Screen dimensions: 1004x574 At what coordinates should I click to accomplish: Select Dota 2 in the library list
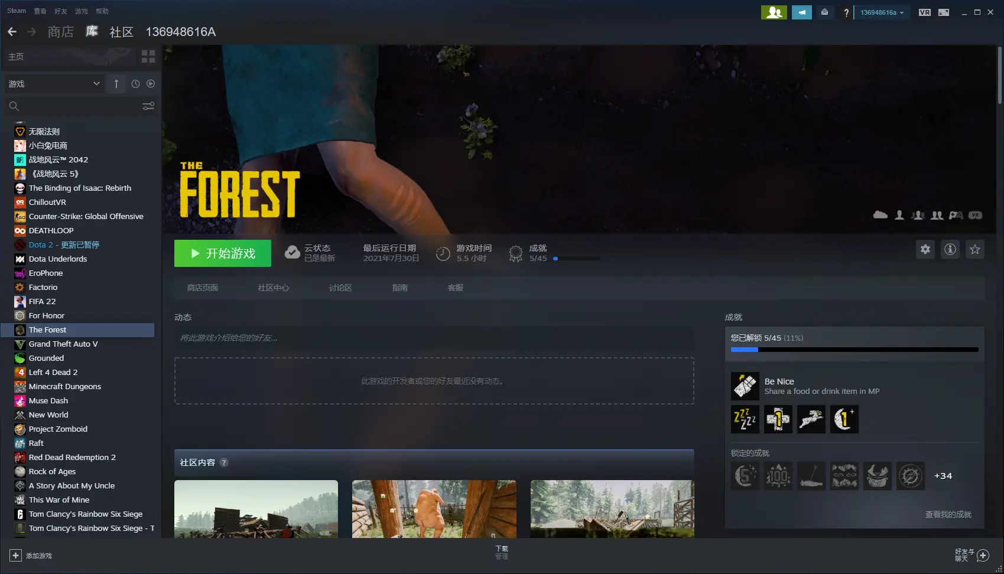pos(77,245)
